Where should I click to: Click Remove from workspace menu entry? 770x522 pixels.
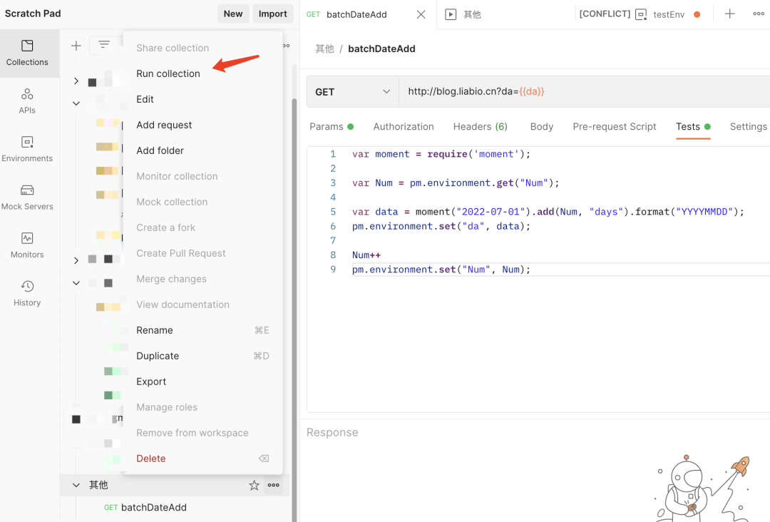(x=202, y=433)
